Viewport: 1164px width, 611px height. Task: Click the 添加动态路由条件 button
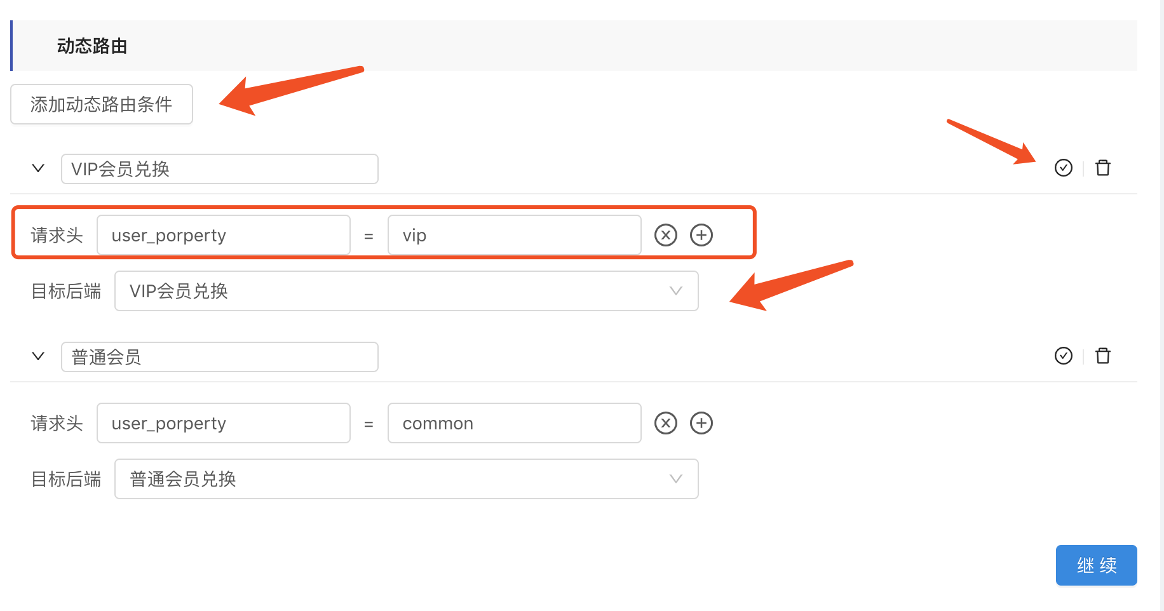tap(102, 104)
